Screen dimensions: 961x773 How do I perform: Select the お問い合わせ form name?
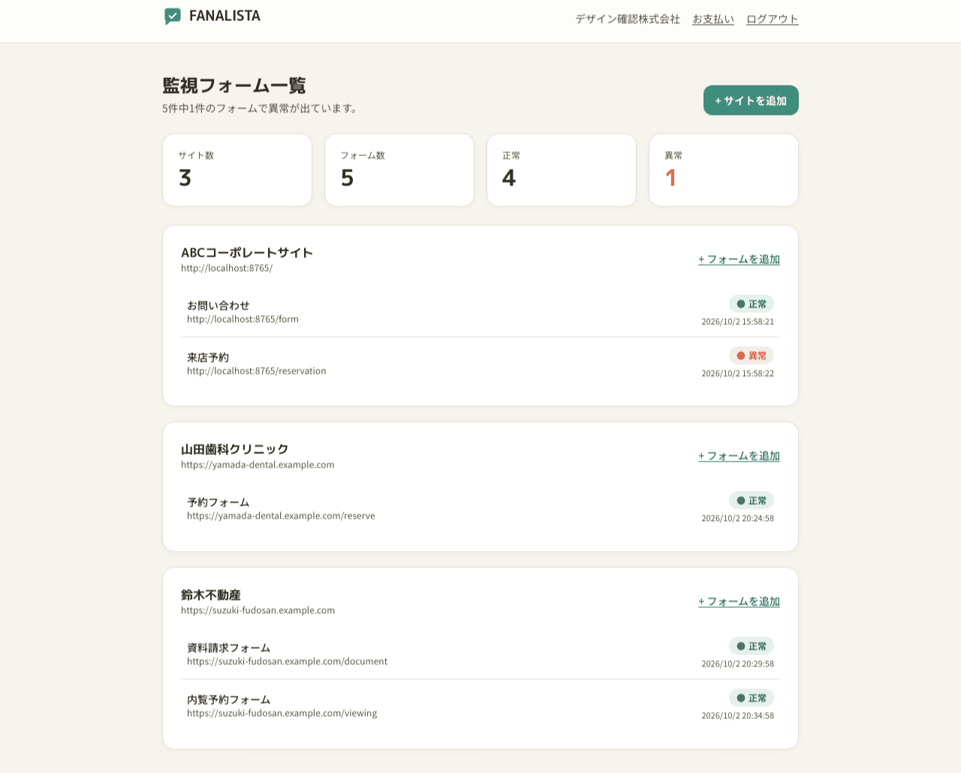218,305
